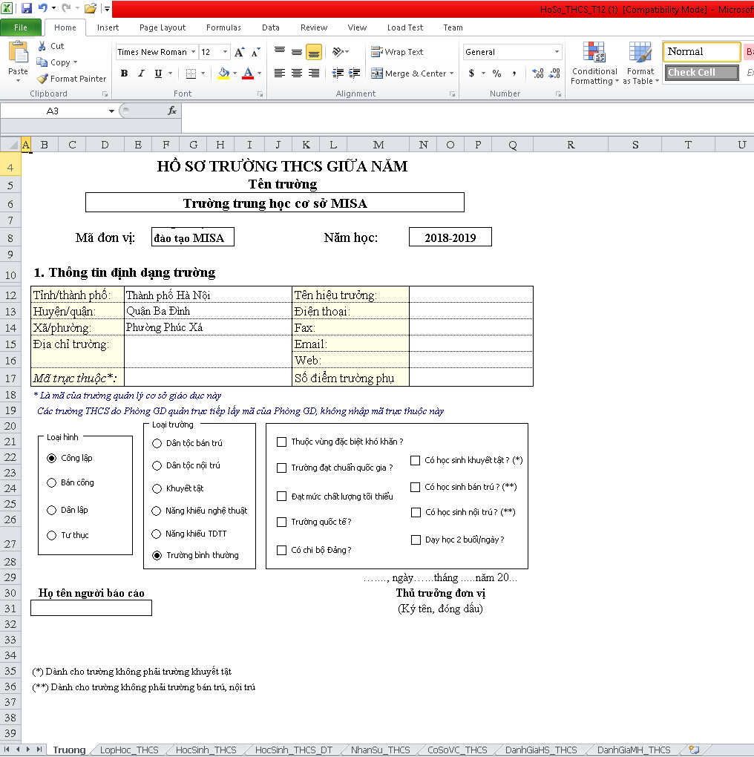Click the Orientation text rotation icon

click(338, 52)
